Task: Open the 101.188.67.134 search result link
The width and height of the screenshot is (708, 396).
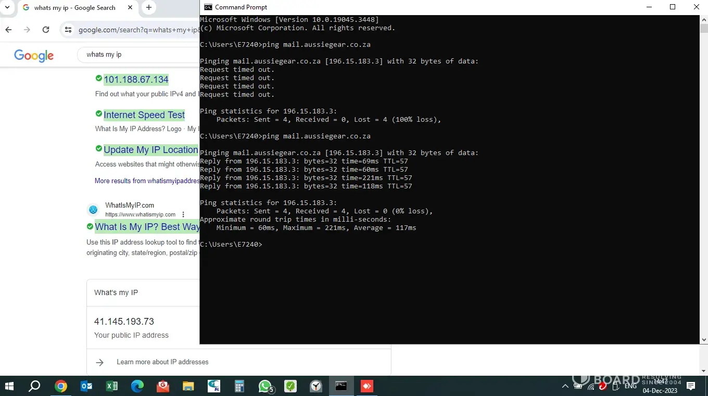Action: click(x=136, y=80)
